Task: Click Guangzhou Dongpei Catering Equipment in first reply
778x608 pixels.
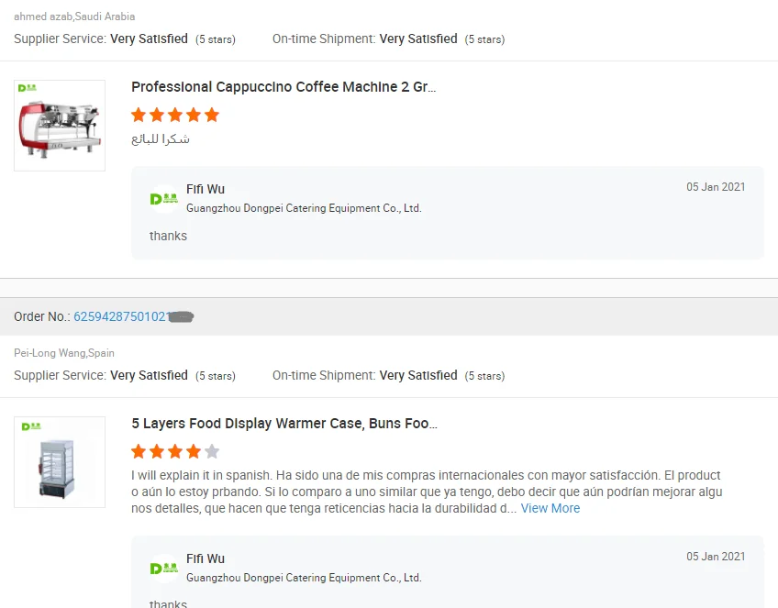Action: [304, 208]
